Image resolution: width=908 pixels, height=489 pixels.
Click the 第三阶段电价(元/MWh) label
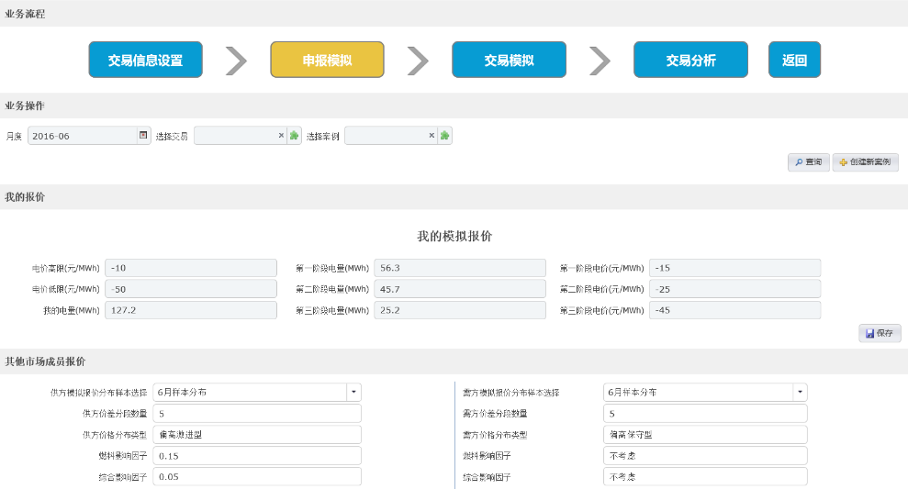point(602,310)
